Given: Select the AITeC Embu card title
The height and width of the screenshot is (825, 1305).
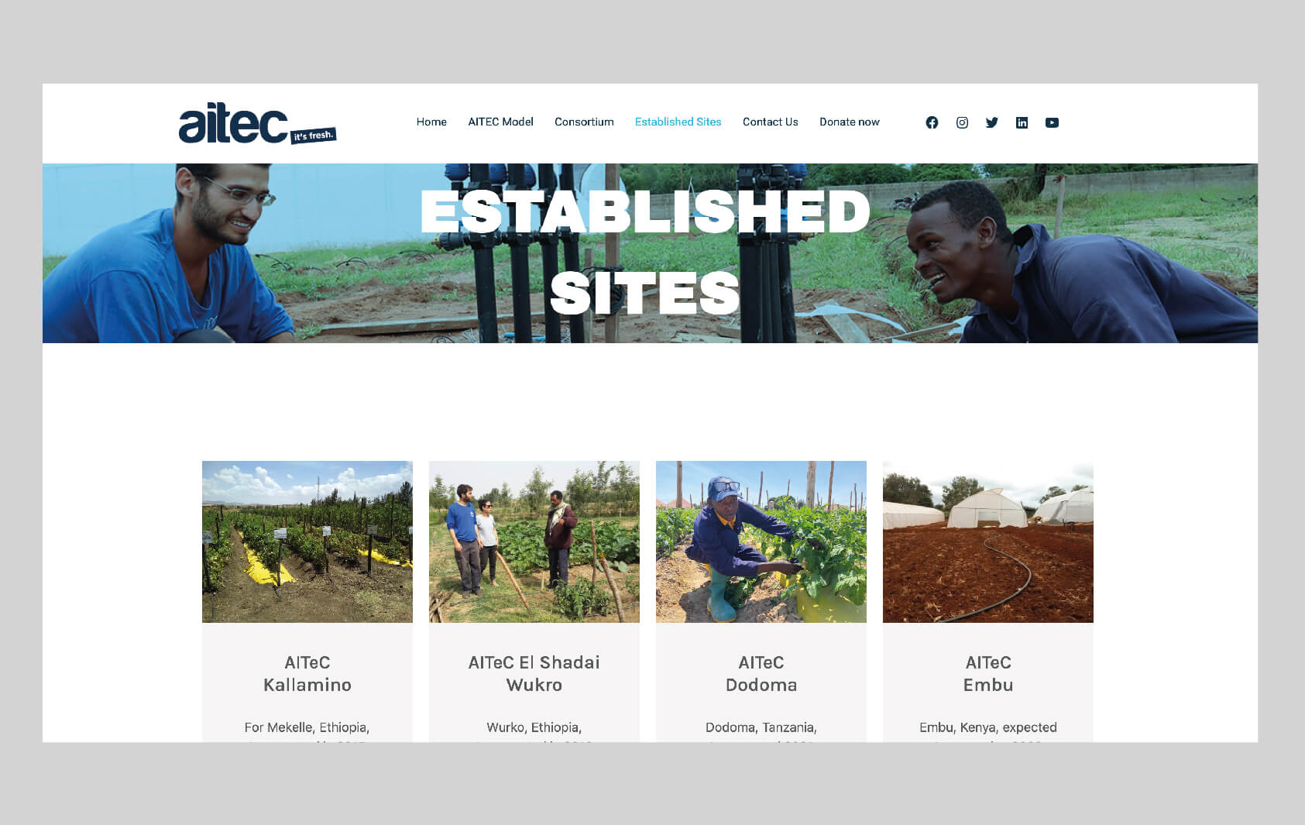Looking at the screenshot, I should click(988, 673).
